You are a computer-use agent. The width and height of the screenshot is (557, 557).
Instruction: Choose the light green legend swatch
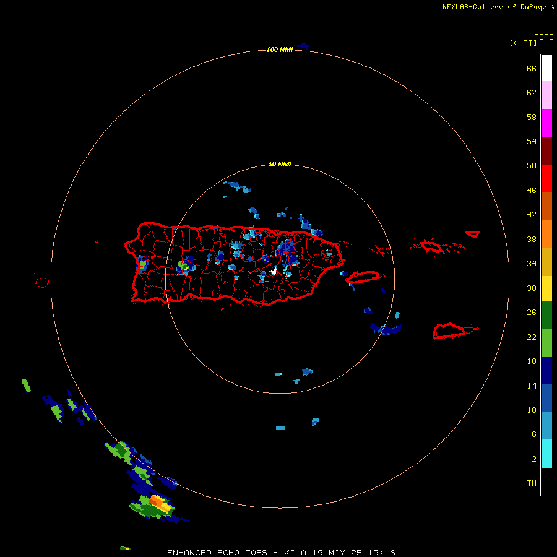[546, 343]
